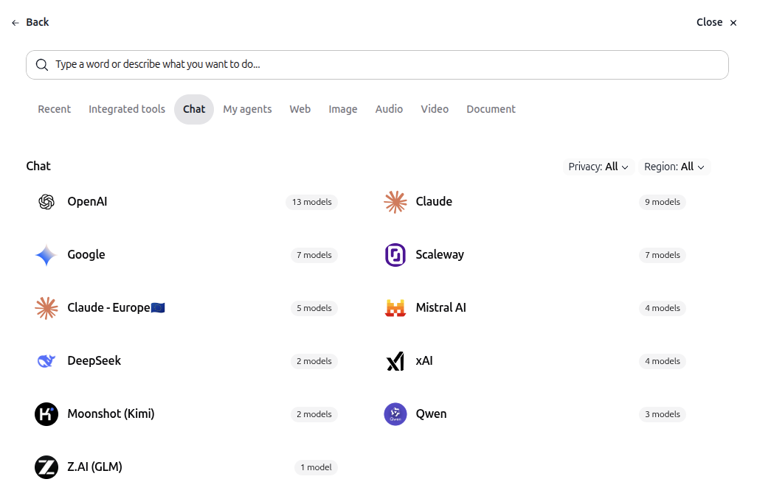Open the Privacy: All dropdown
The height and width of the screenshot is (496, 757).
coord(598,167)
